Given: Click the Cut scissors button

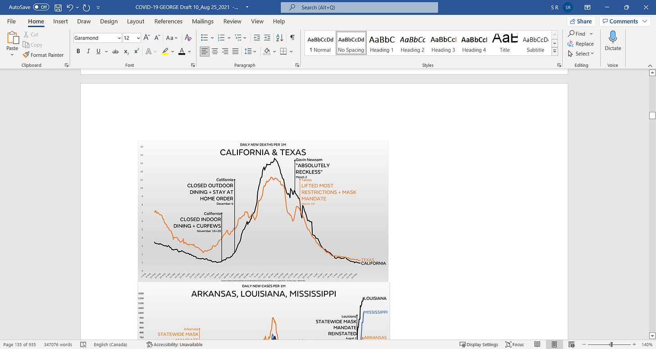Looking at the screenshot, I should point(31,34).
